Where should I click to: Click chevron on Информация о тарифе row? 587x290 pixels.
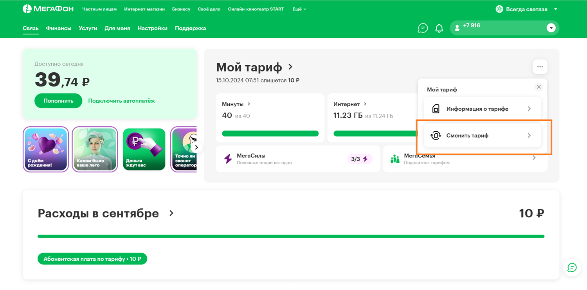click(x=529, y=109)
